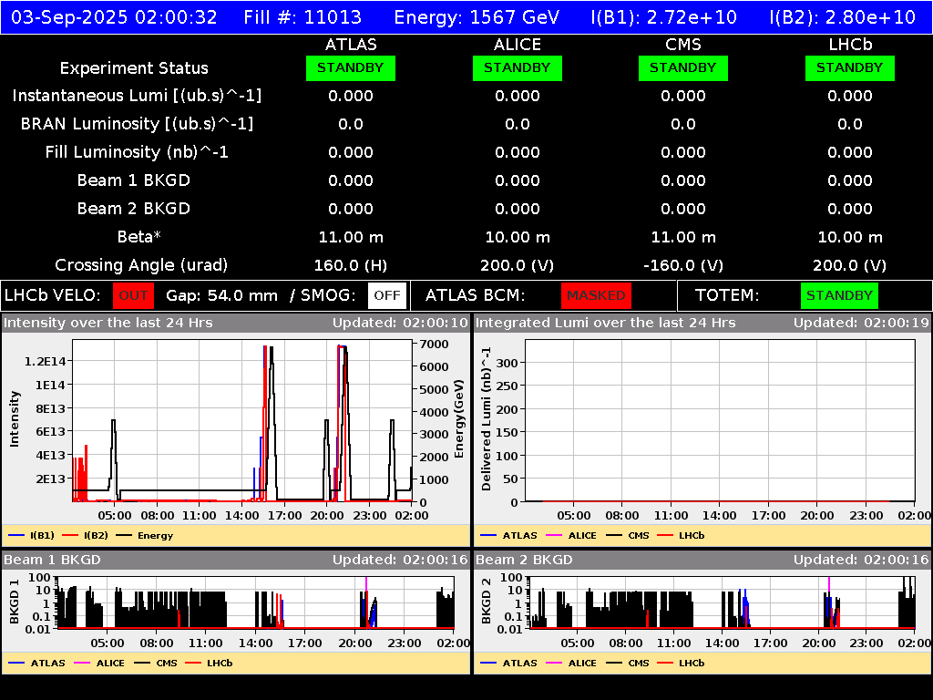Click the Integrated Lumi Updated: 02:00:19 timestamp
This screenshot has width=933, height=700.
(861, 324)
